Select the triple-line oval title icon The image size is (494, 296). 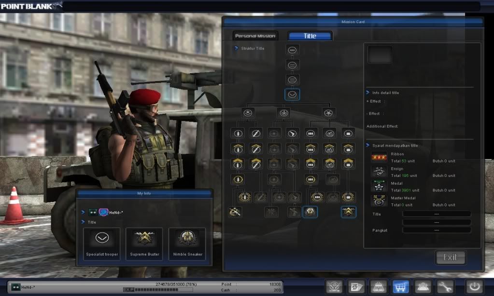pyautogui.click(x=292, y=80)
